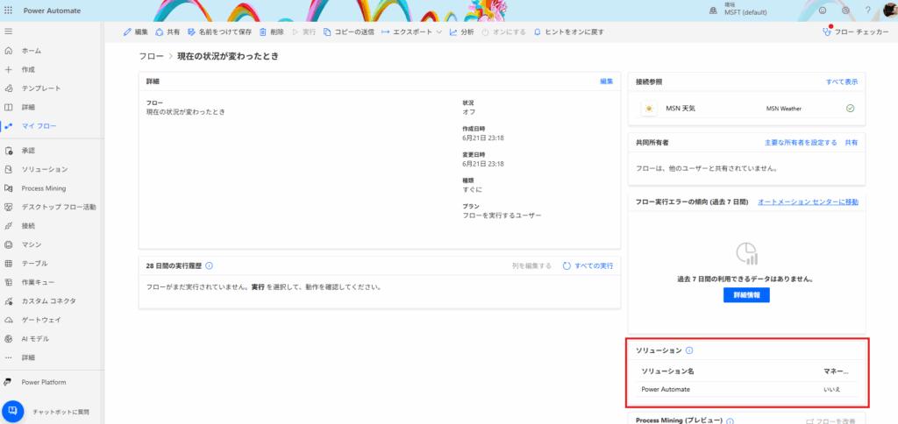The height and width of the screenshot is (424, 898).
Task: Click info icon beside 28 日間の実行履歴
Action: coord(209,265)
